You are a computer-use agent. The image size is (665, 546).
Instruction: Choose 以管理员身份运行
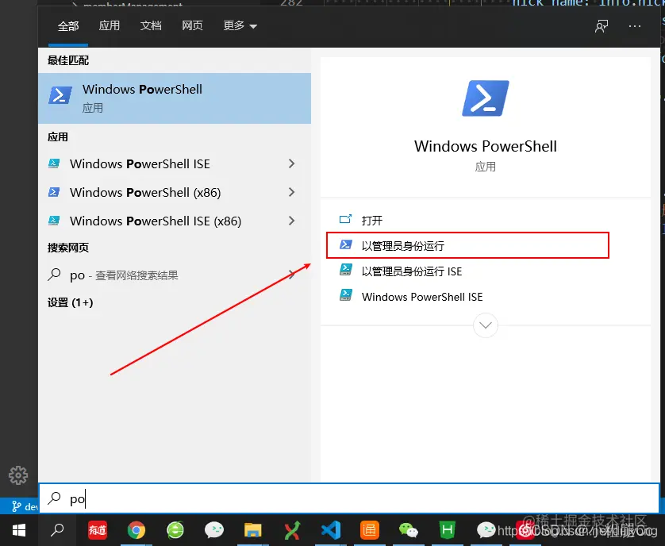(467, 245)
